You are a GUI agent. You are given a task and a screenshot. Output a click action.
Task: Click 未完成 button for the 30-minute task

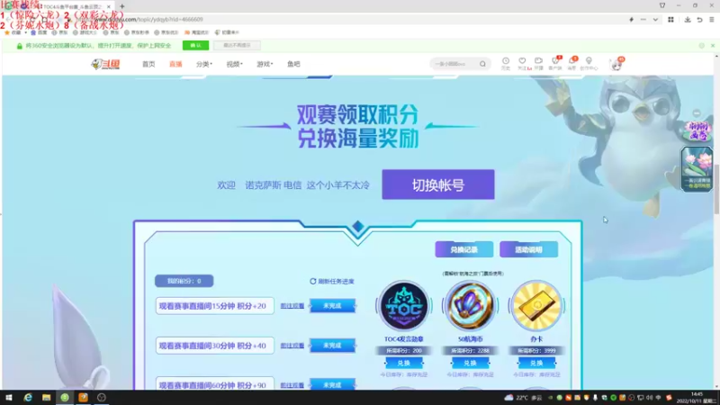coord(332,346)
